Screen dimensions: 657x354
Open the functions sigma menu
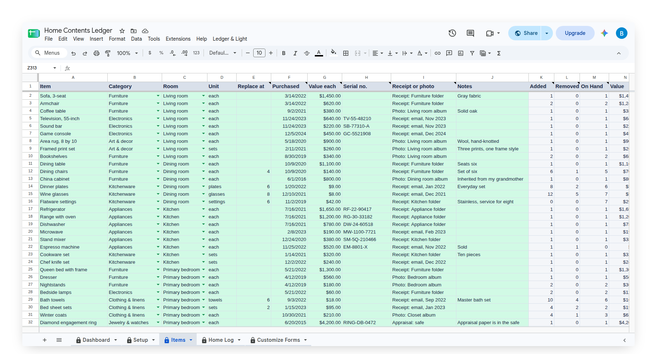[x=499, y=53]
